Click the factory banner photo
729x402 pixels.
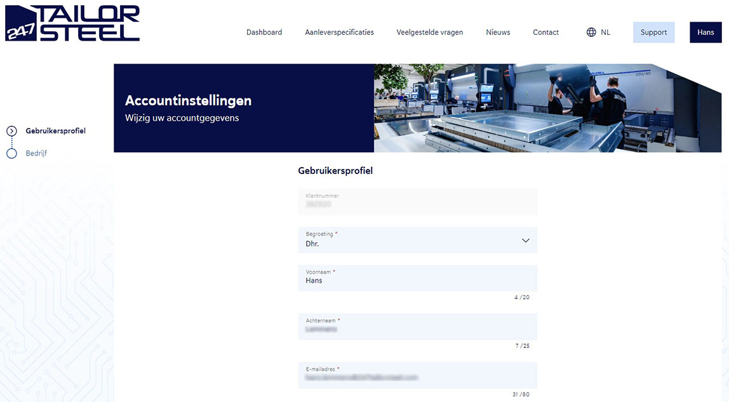[x=546, y=108]
